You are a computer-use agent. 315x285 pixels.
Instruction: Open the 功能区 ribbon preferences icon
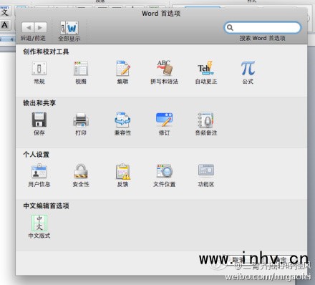[x=206, y=170]
